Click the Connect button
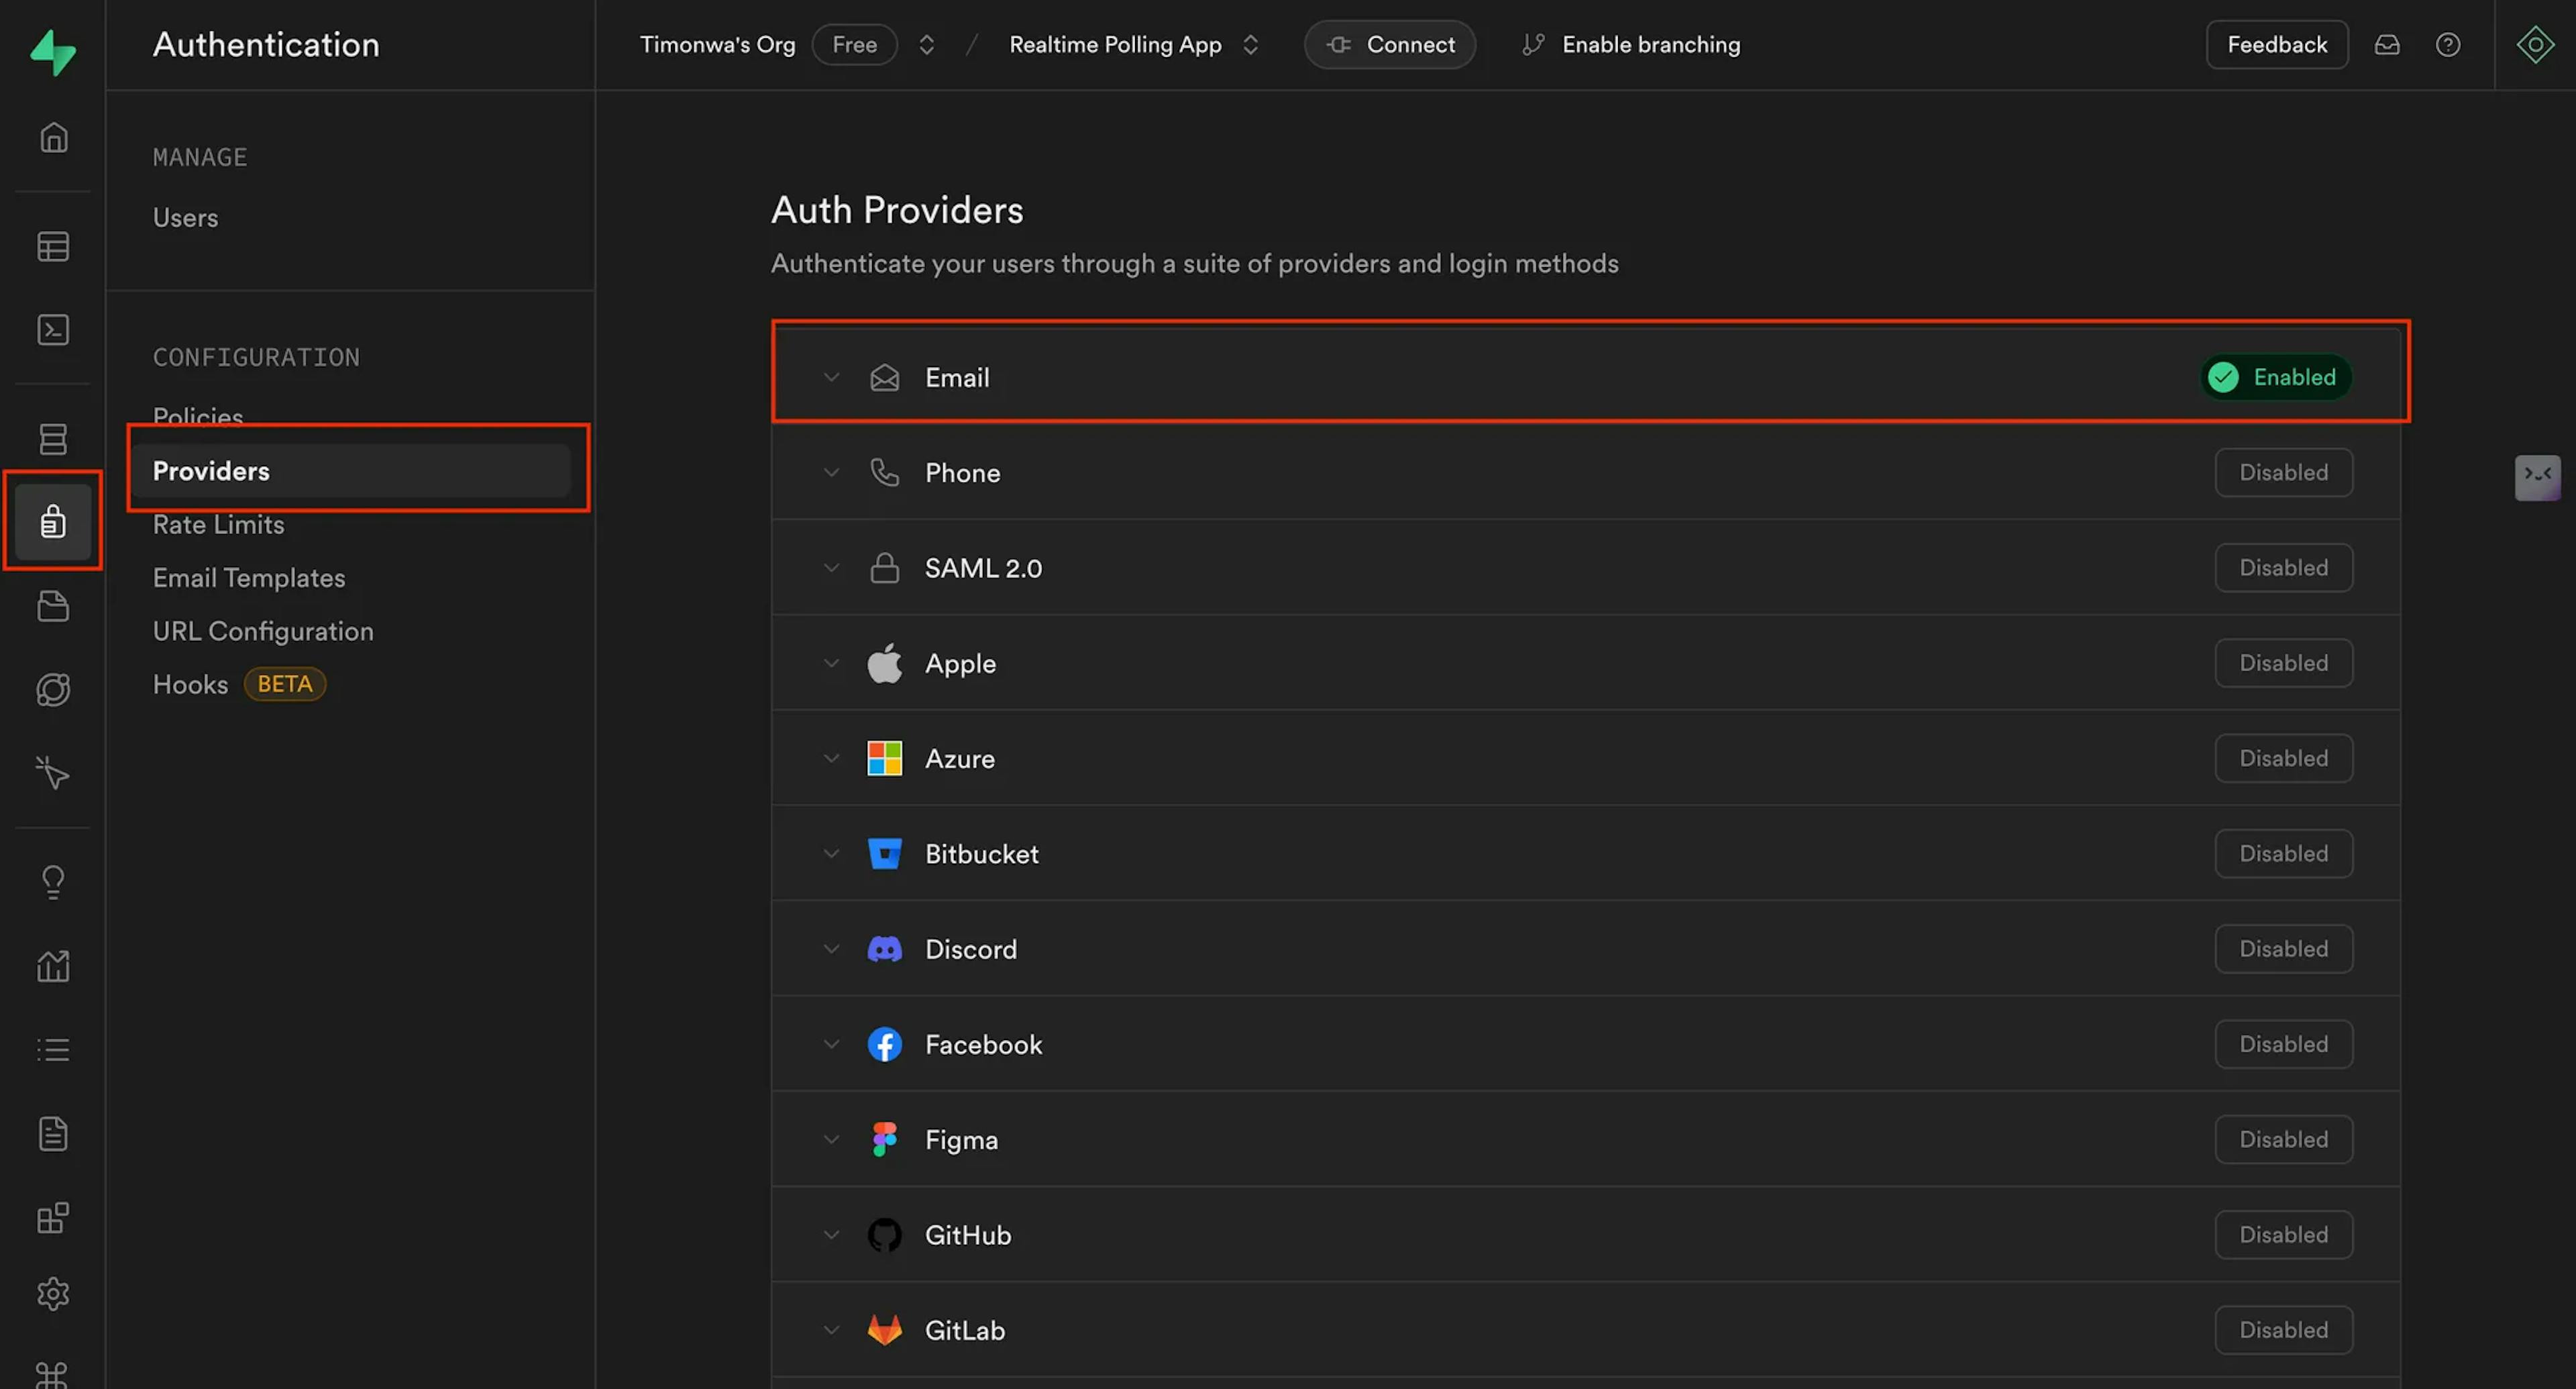The image size is (2576, 1389). 1389,45
